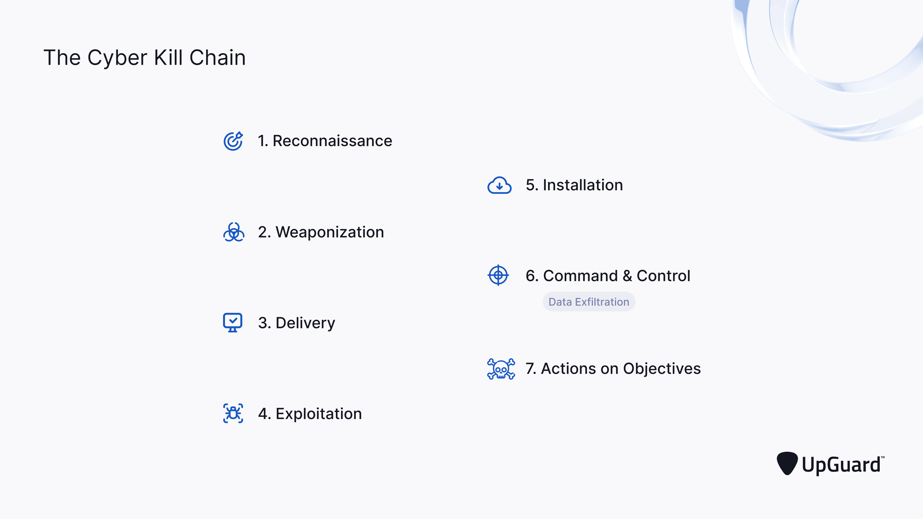Viewport: 923px width, 519px height.
Task: Click the UpGuard wordmark text
Action: 841,465
